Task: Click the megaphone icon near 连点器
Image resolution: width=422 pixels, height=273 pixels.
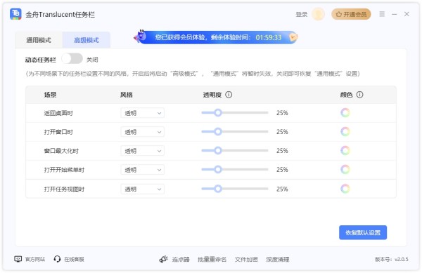Action: point(163,259)
